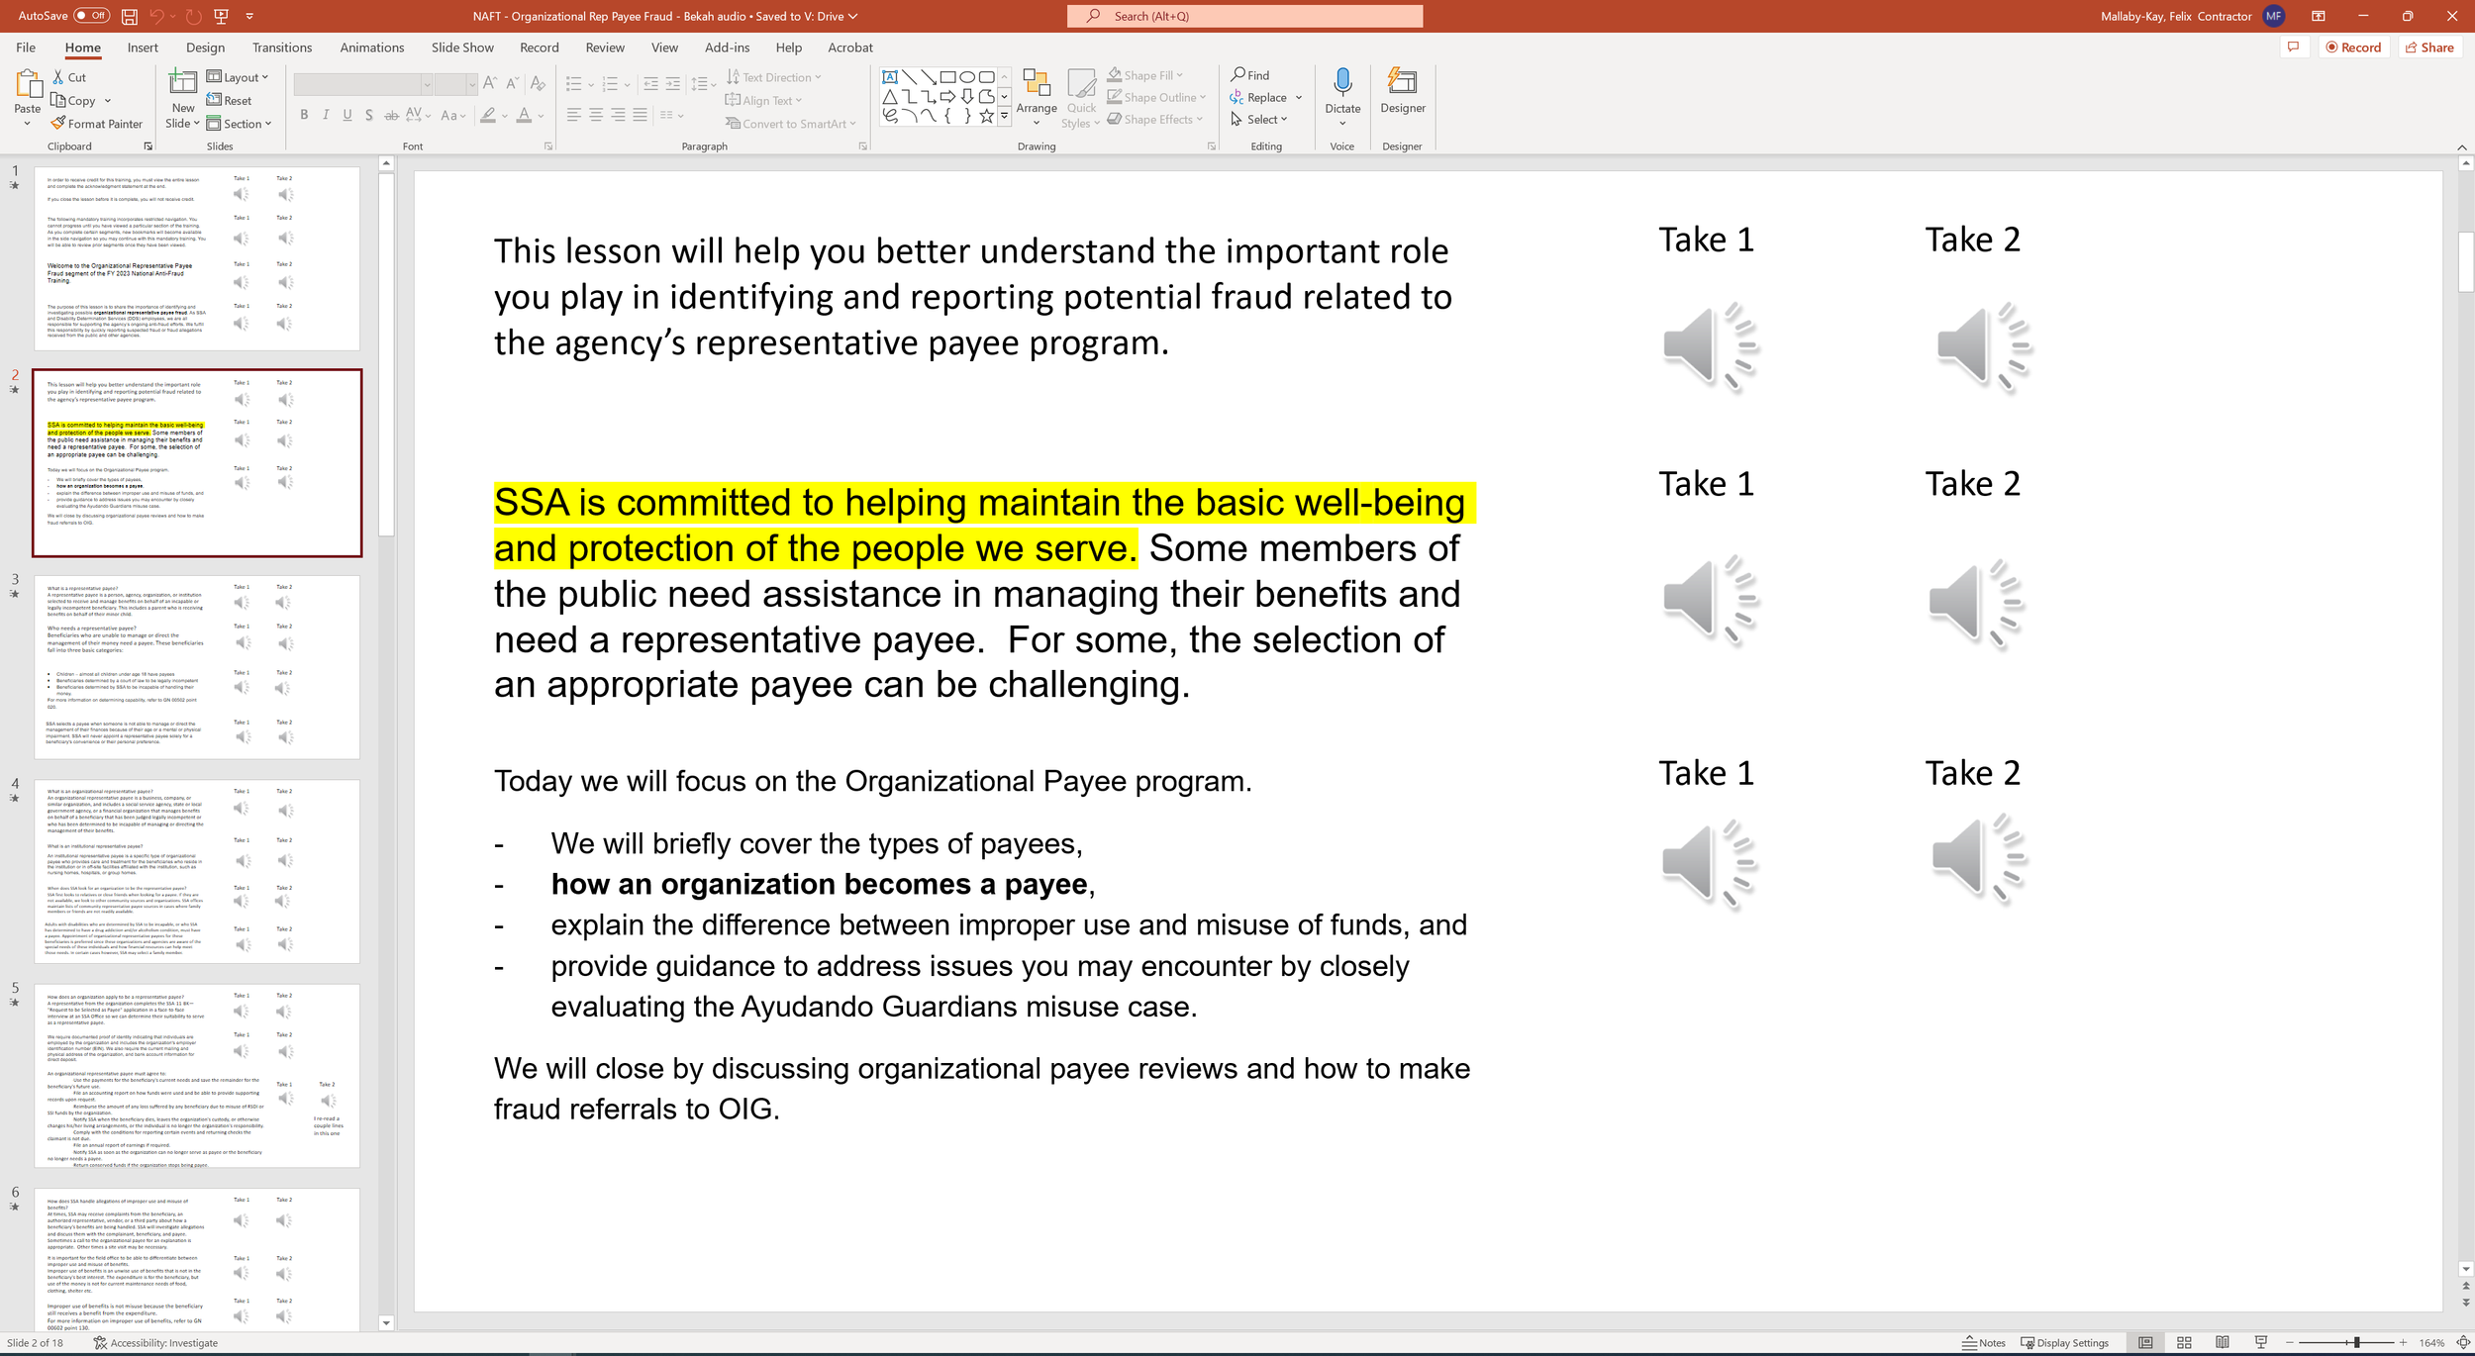Click Start From Beginning presentation icon
This screenshot has height=1356, width=2475.
tap(221, 16)
